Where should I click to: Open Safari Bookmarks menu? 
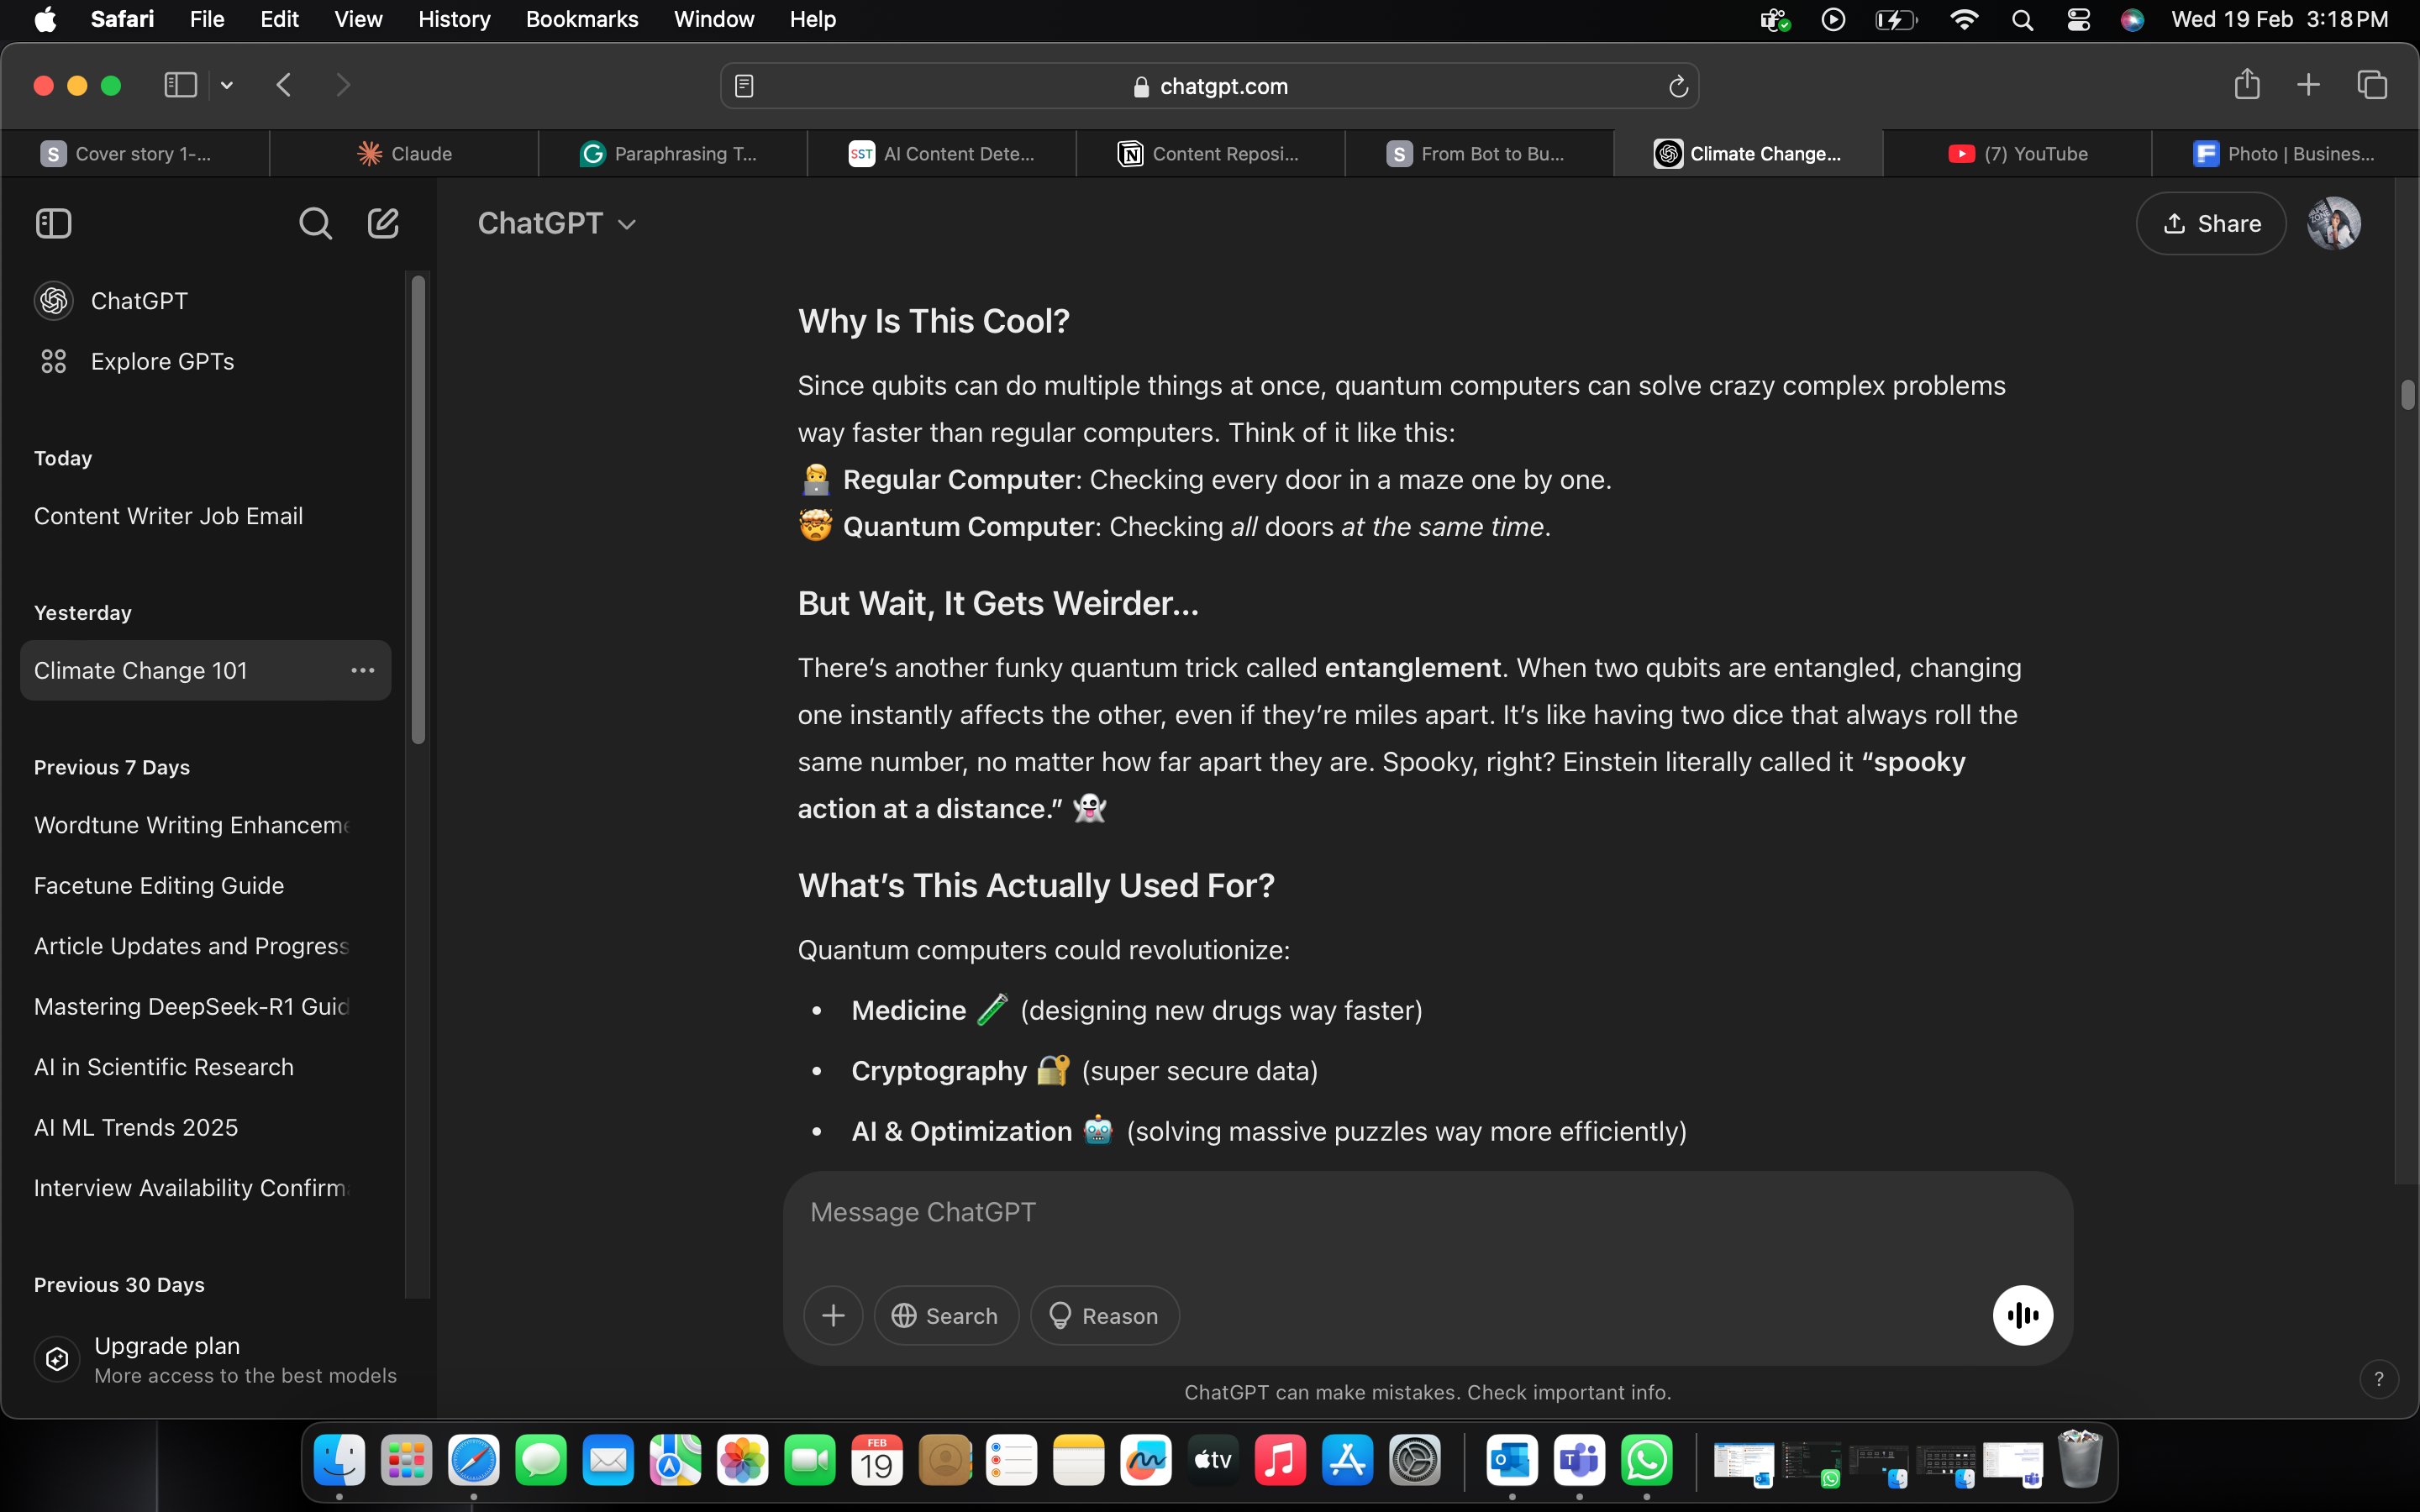click(582, 19)
